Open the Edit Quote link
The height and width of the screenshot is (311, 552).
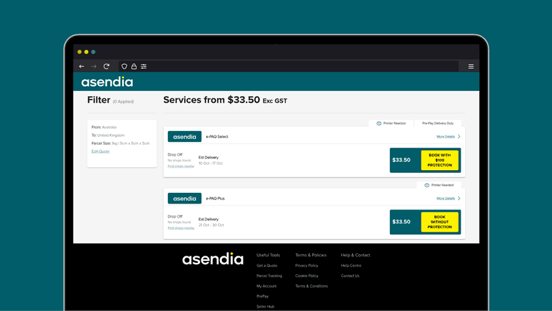(x=100, y=151)
